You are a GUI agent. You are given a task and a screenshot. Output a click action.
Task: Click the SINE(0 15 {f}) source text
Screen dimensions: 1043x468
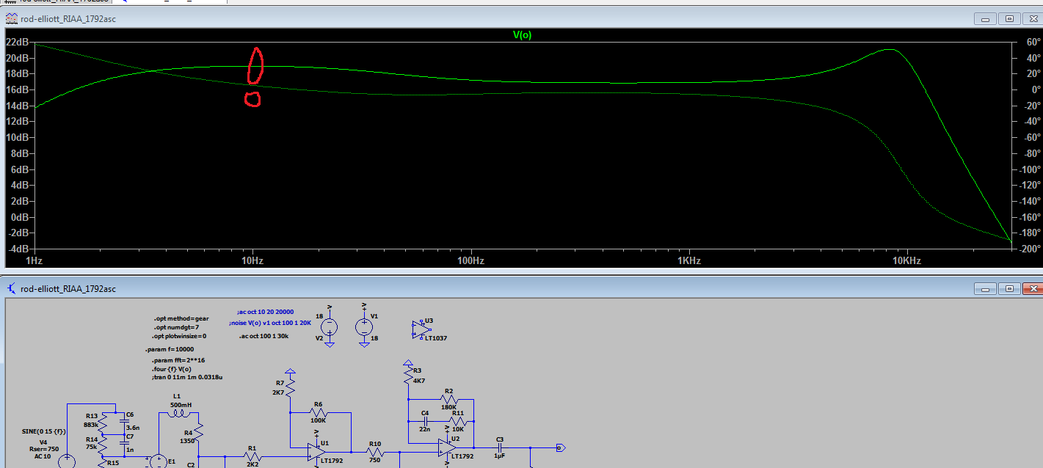44,432
